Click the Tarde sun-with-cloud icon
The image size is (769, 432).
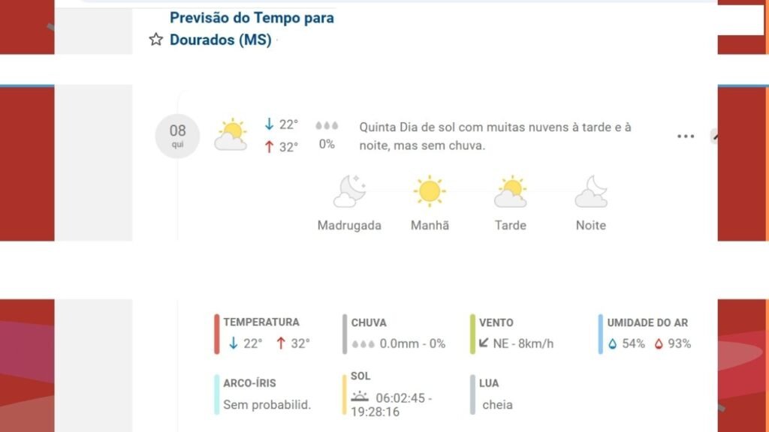coord(511,192)
